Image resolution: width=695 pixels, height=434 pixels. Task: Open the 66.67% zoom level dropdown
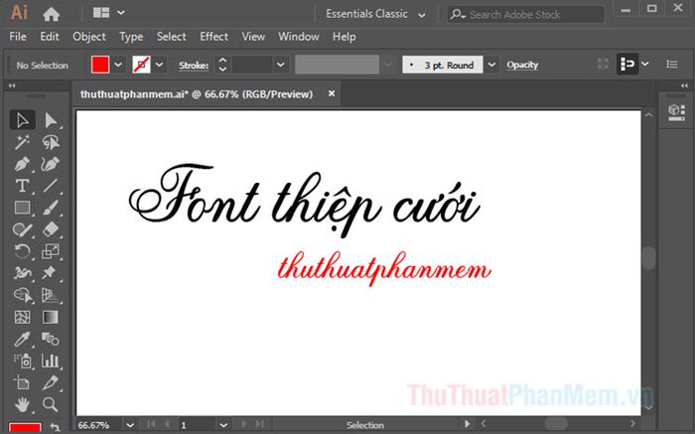tap(129, 425)
